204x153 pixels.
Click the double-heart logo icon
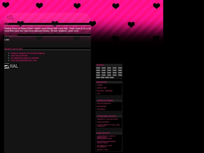point(11,17)
